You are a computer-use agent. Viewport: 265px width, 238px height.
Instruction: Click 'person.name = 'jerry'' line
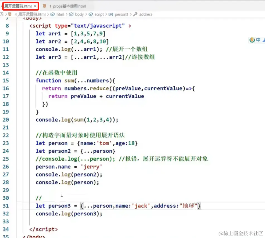click(69, 167)
